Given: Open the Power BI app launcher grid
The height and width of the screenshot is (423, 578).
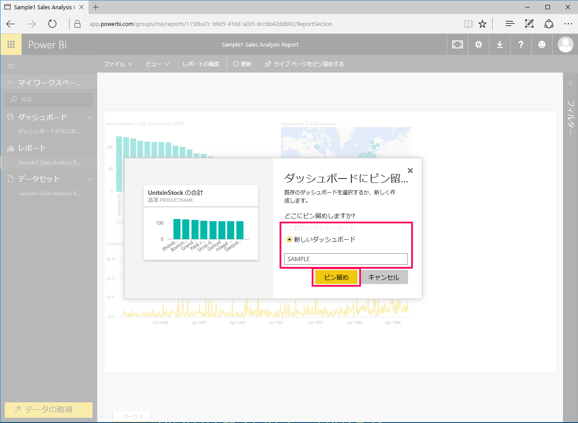Looking at the screenshot, I should tap(11, 44).
